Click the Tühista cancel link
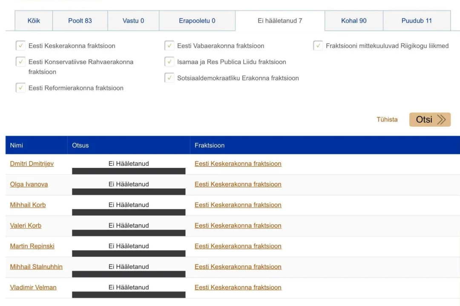This screenshot has width=460, height=306. click(387, 119)
